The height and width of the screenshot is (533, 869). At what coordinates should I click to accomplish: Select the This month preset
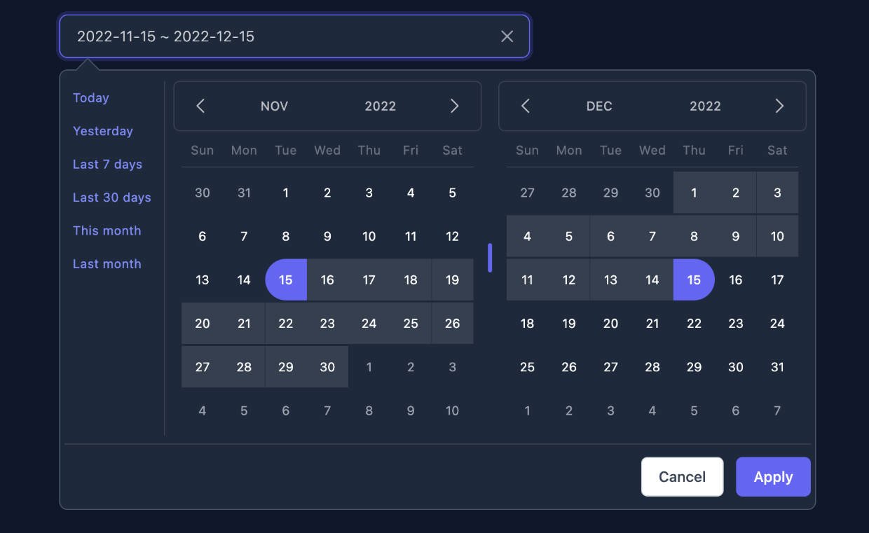107,230
